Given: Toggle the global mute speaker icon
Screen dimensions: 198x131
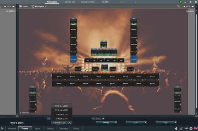Looking at the screenshot, I should (176, 129).
